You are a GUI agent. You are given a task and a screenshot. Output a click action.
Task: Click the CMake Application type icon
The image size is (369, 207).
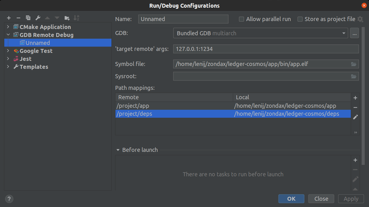coord(16,27)
